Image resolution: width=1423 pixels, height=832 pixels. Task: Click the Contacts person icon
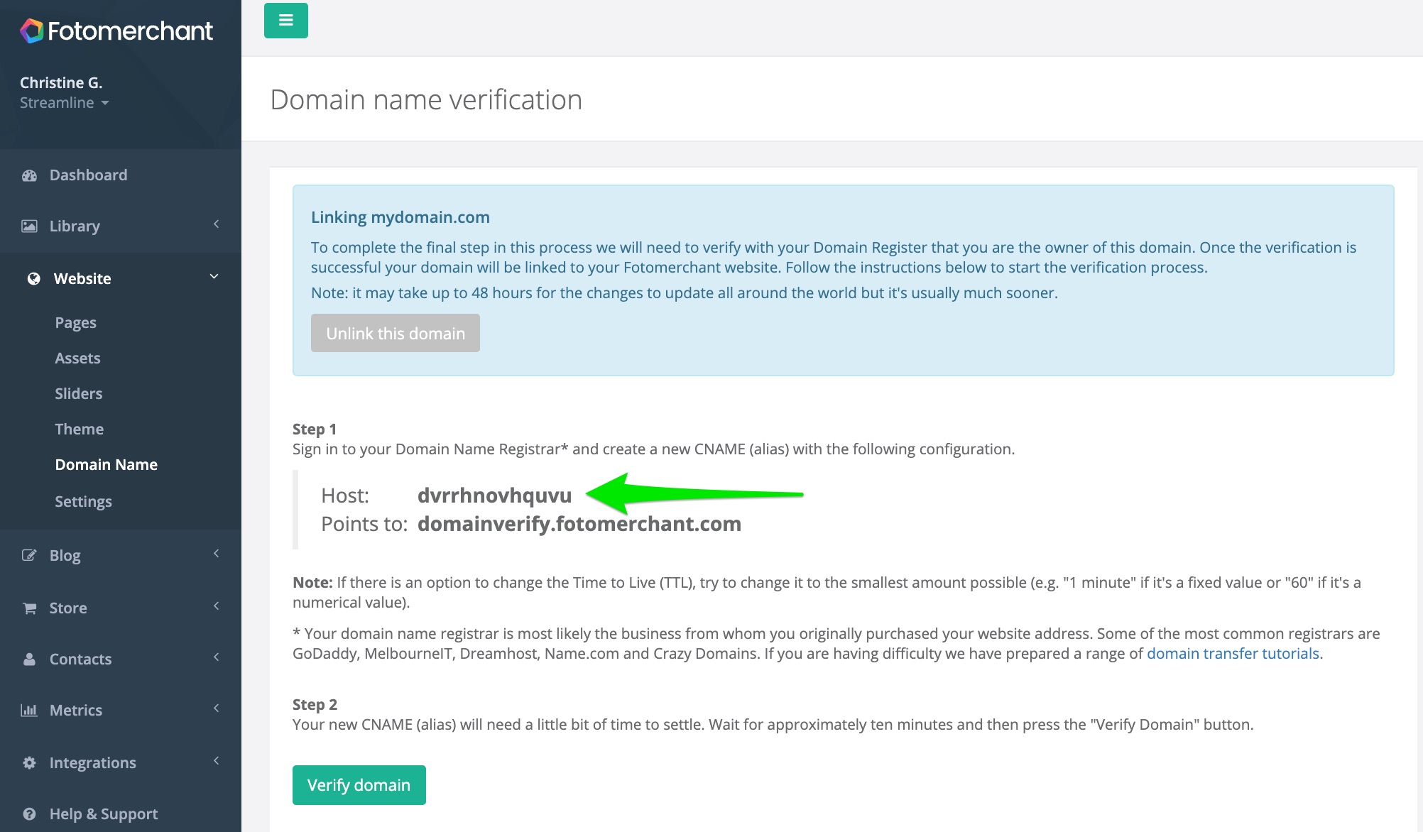[29, 659]
